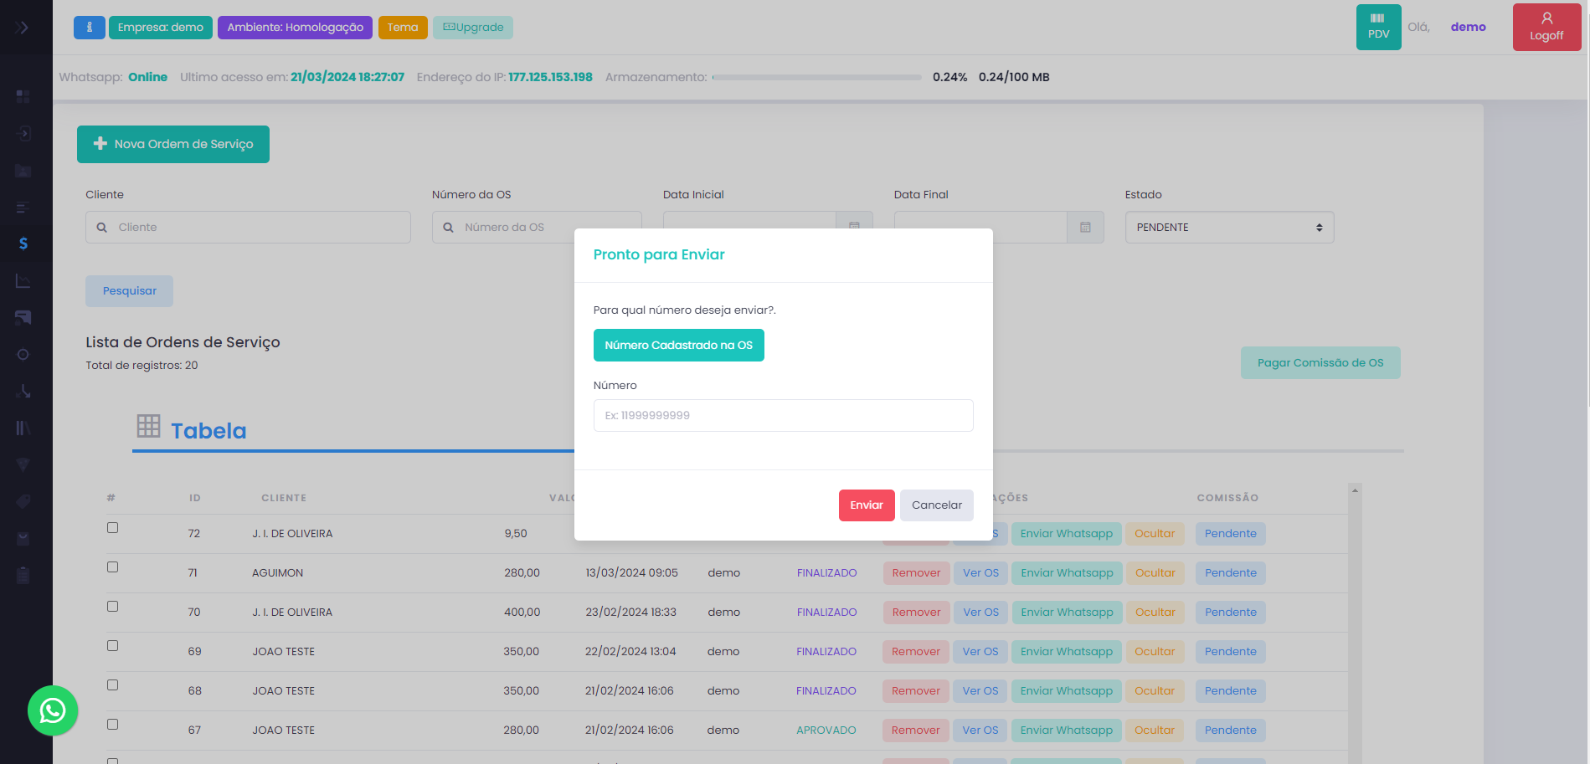Open the Estado dropdown showing PENDENTE
The image size is (1590, 764).
click(1228, 228)
